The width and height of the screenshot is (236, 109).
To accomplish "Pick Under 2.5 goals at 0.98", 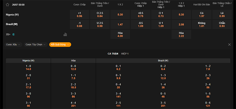I will pos(100,25).
